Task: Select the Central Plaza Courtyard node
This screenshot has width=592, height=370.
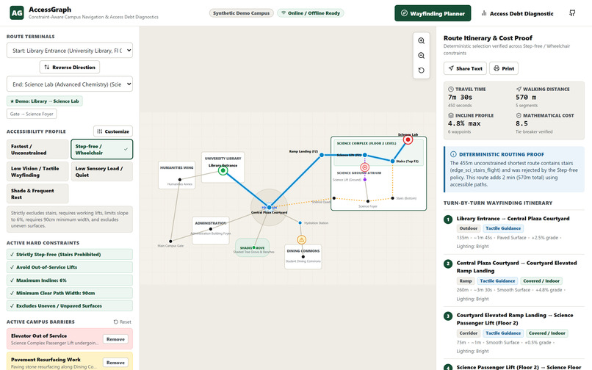Action: pos(270,207)
